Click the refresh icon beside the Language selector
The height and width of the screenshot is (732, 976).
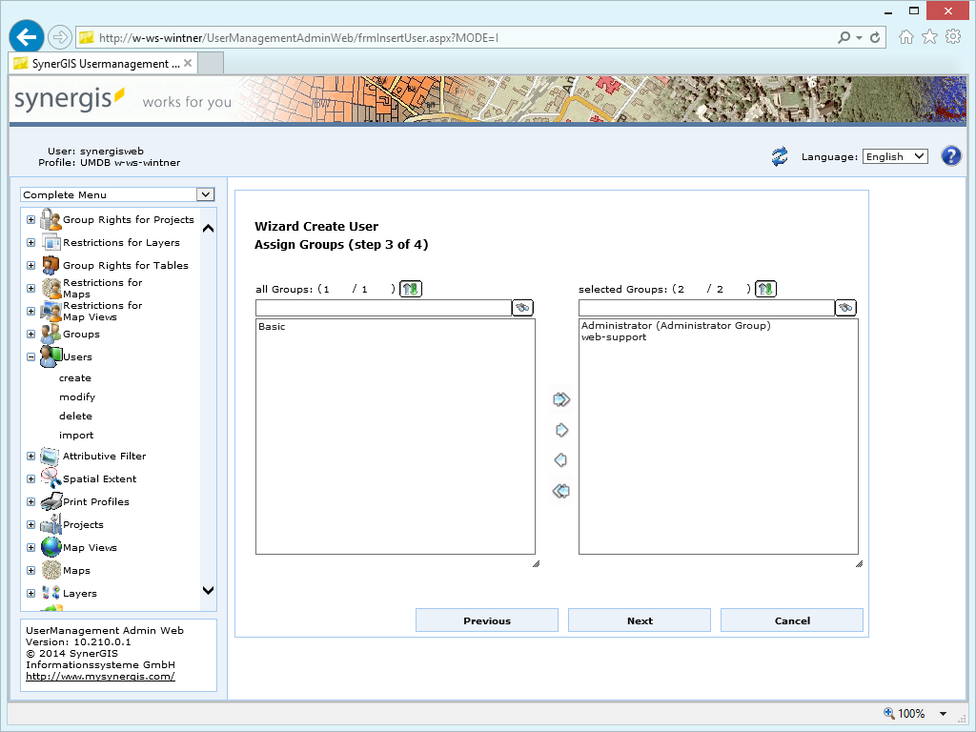pos(779,155)
